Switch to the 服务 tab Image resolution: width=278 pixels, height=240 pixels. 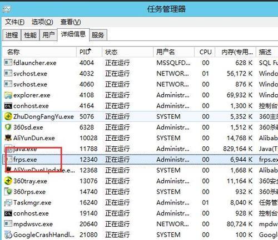[98, 35]
